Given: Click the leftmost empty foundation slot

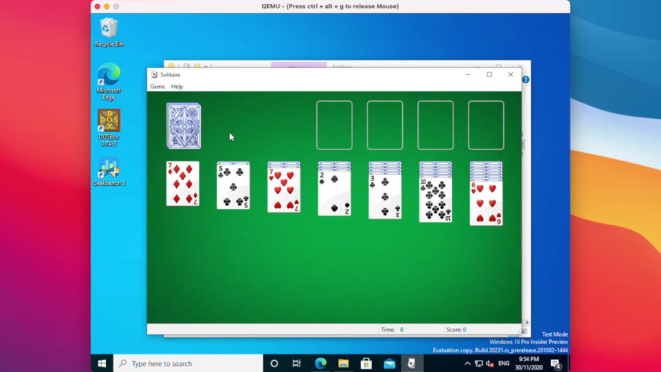Looking at the screenshot, I should 335,126.
